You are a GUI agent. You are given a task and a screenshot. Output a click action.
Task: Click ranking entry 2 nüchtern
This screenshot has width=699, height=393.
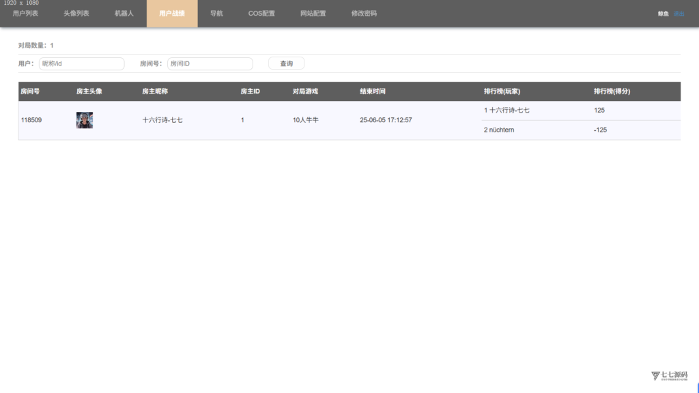coord(499,130)
